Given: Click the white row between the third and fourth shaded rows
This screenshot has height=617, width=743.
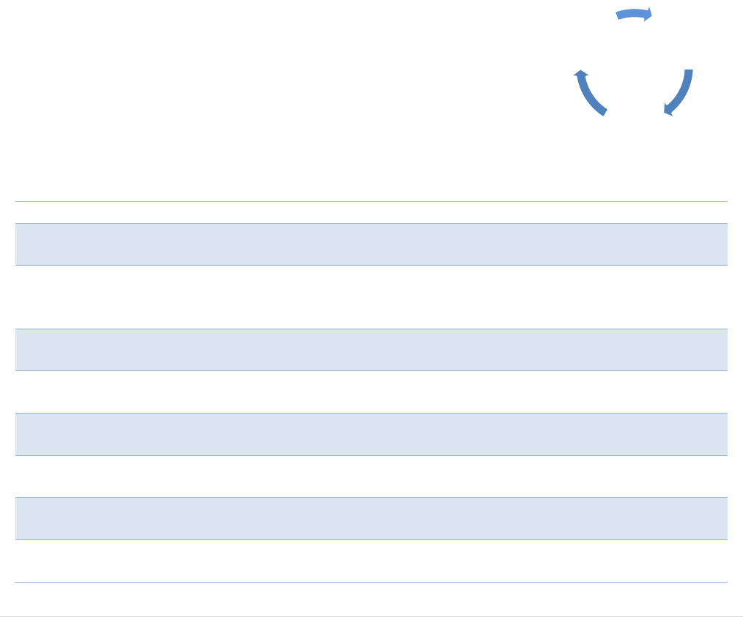Looking at the screenshot, I should click(371, 476).
